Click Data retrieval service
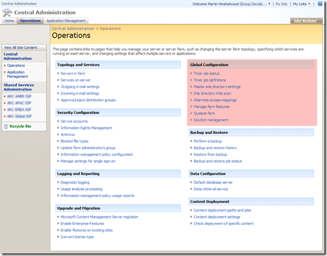The width and height of the screenshot is (327, 256). coord(211,189)
